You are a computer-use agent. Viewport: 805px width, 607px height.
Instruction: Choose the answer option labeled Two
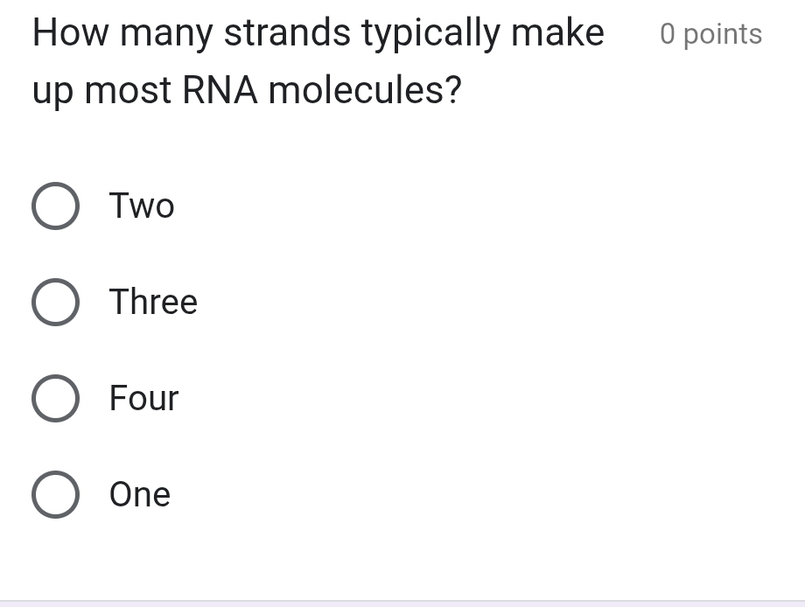[141, 206]
